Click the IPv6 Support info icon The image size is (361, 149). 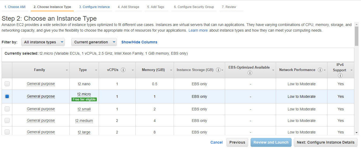click(340, 76)
